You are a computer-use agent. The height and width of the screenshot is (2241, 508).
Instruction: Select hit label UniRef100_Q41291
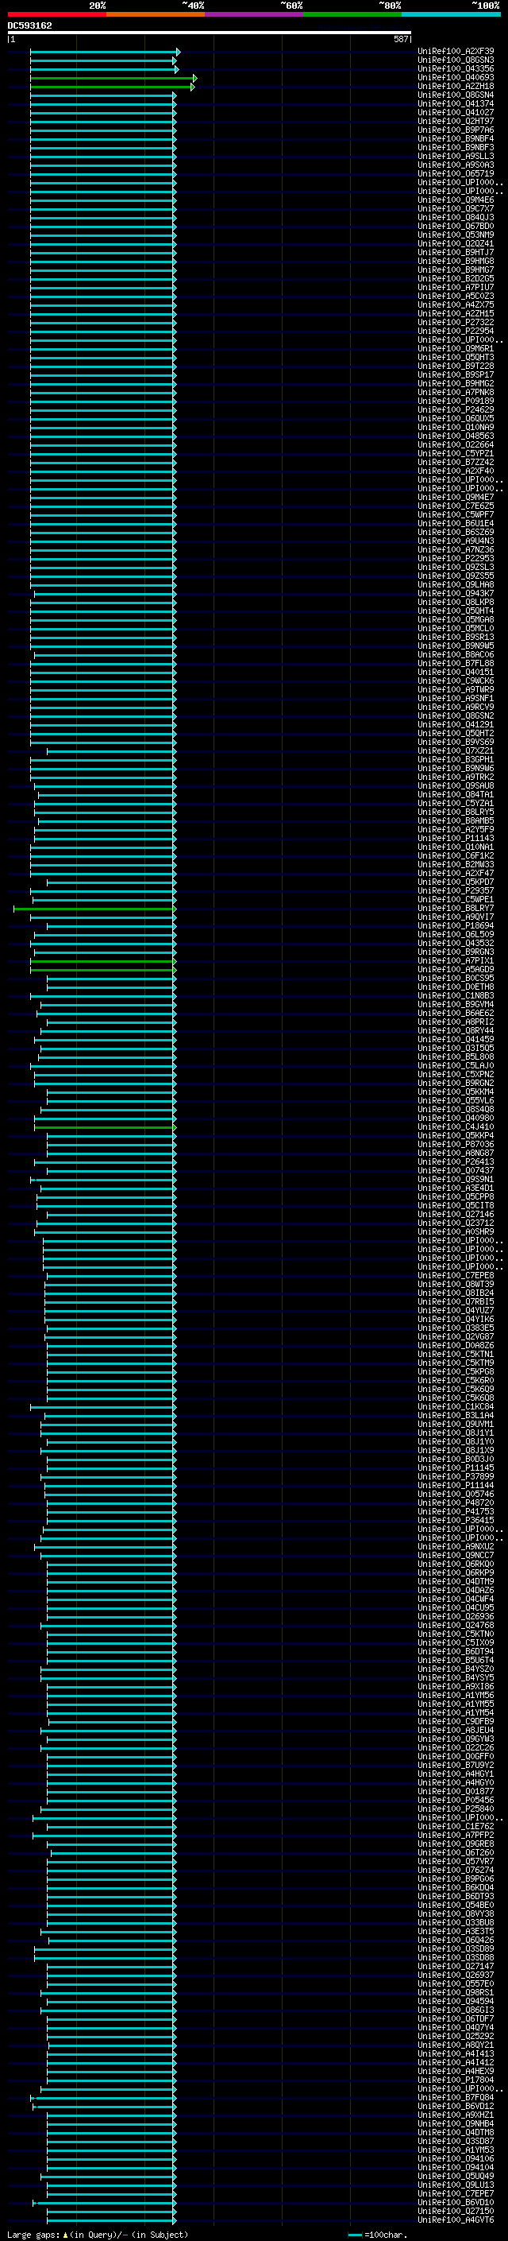click(x=456, y=725)
